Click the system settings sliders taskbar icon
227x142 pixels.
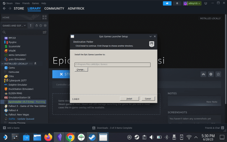(15, 137)
